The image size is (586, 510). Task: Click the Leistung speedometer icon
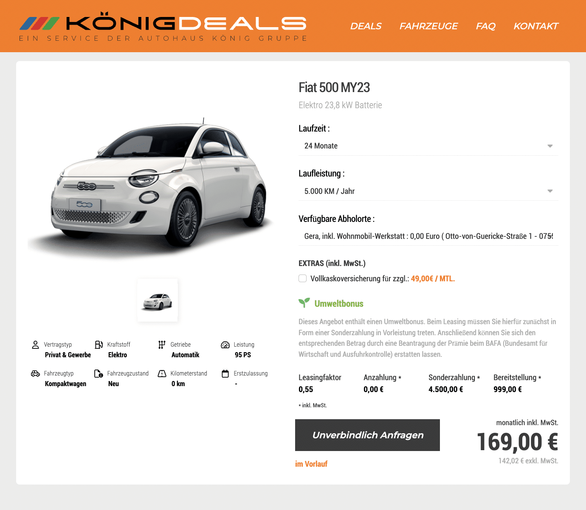225,345
